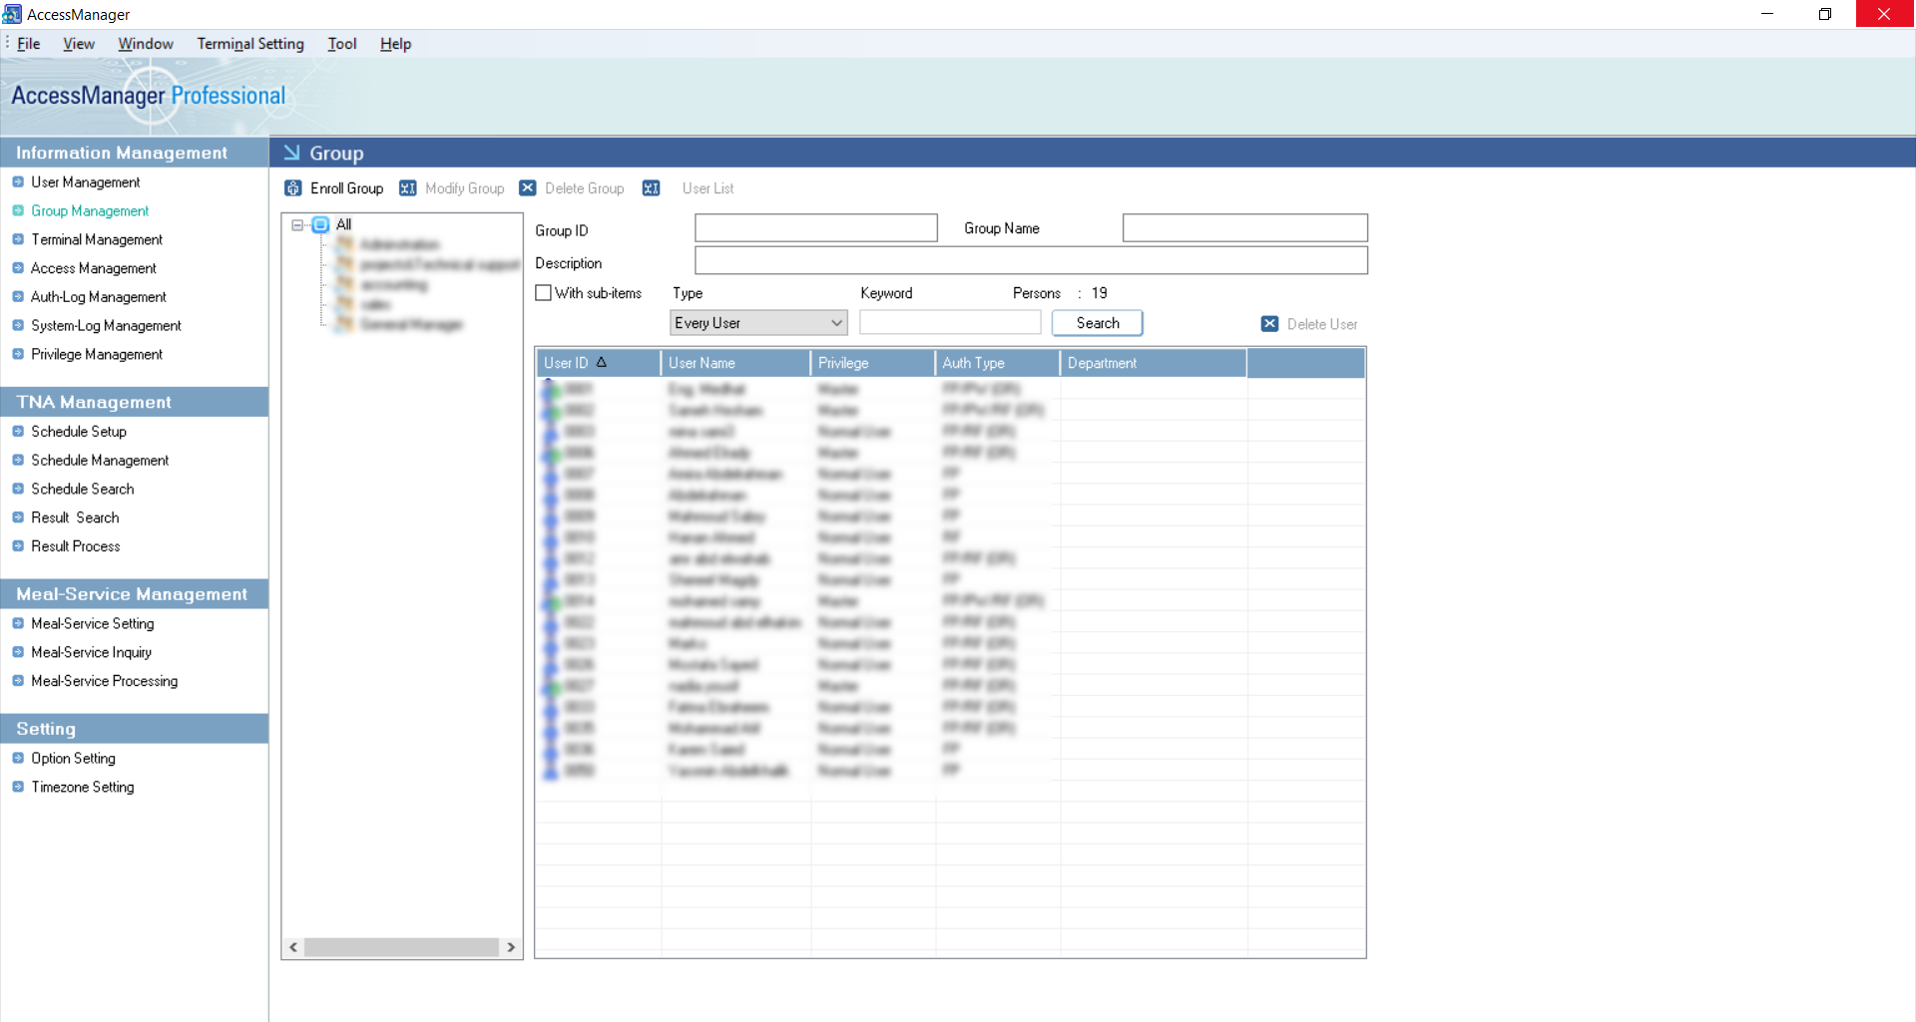Click the Delete User icon

click(x=1269, y=323)
